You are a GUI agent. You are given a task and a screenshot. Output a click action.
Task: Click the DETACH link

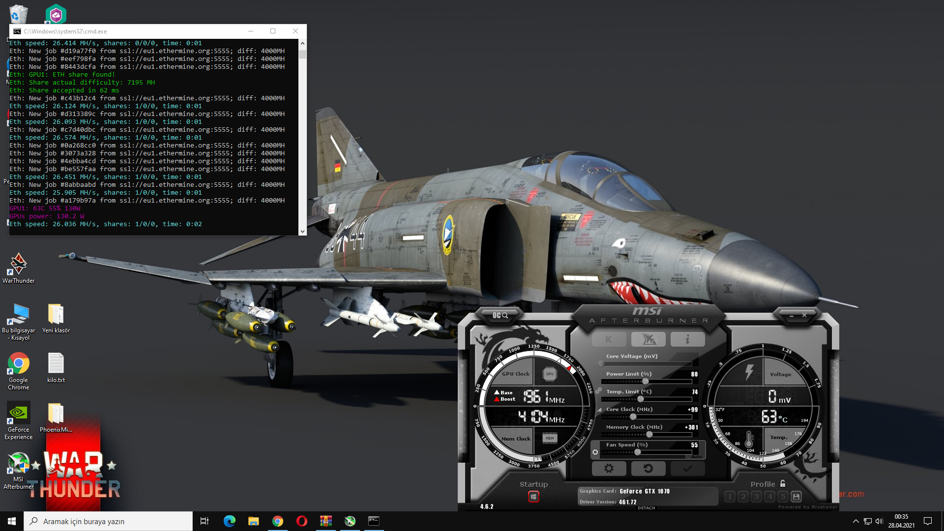(x=646, y=508)
